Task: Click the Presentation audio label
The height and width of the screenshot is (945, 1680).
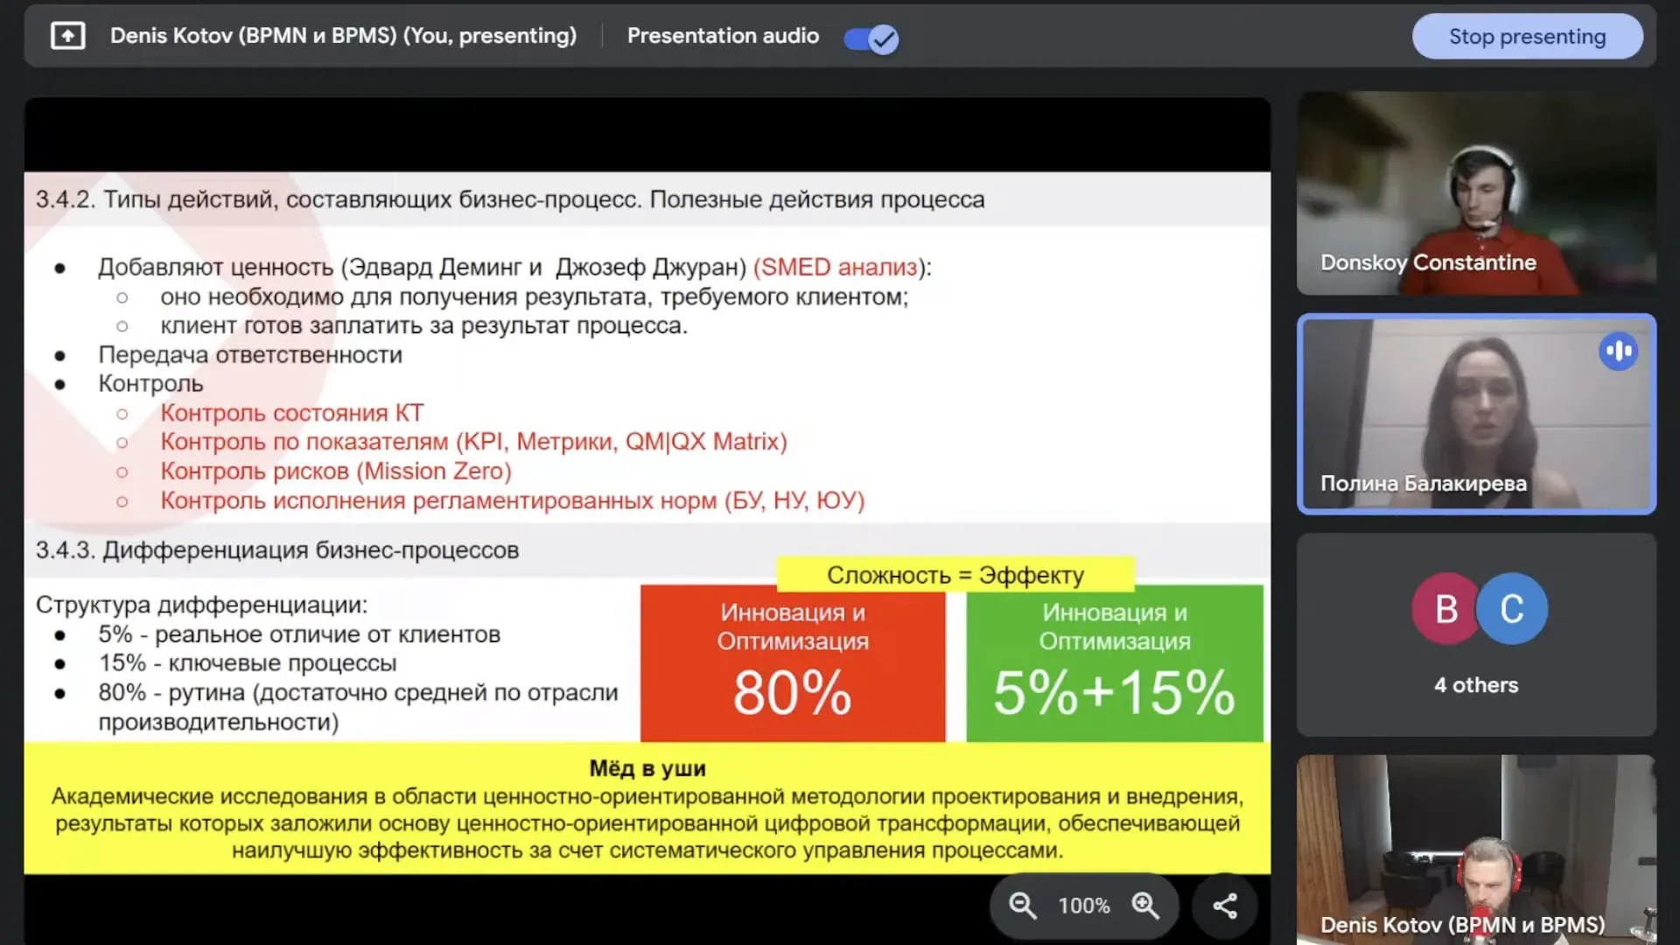Action: [x=723, y=36]
